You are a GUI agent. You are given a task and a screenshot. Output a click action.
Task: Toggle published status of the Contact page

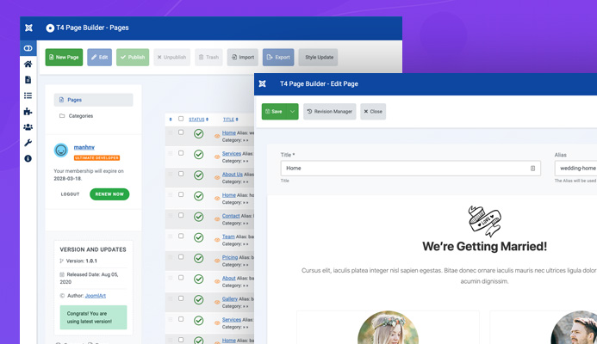[198, 217]
